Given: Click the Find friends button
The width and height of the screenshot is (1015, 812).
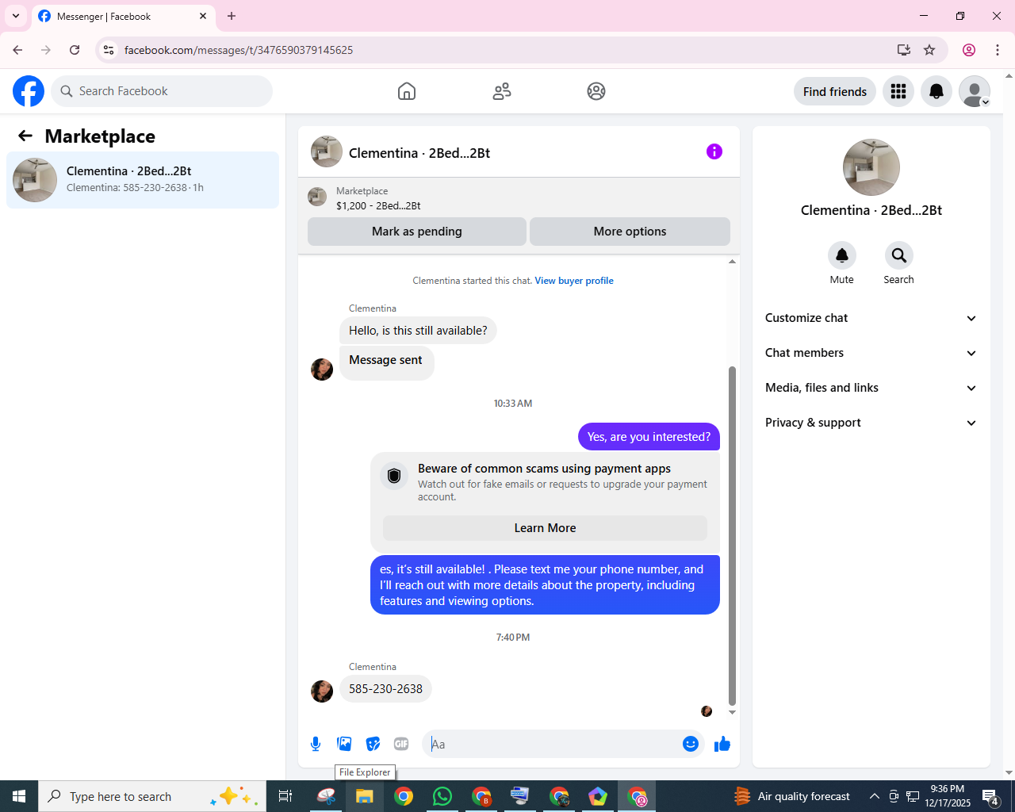Looking at the screenshot, I should [x=835, y=92].
